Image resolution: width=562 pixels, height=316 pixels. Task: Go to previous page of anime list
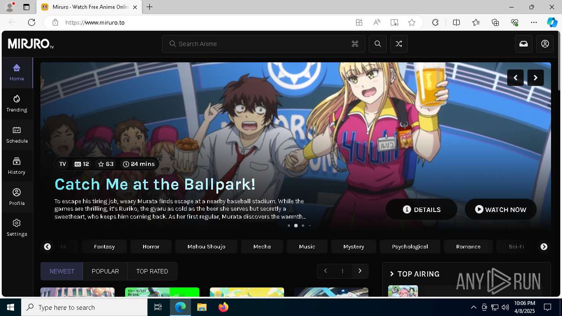tap(325, 271)
